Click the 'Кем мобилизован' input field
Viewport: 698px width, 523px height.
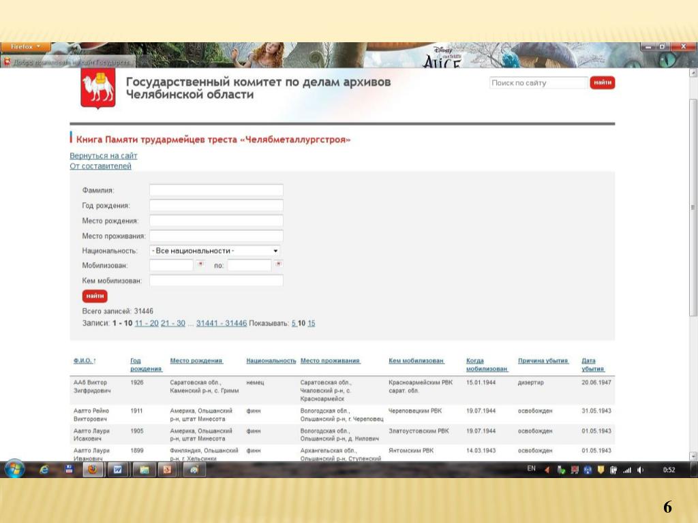tap(216, 281)
